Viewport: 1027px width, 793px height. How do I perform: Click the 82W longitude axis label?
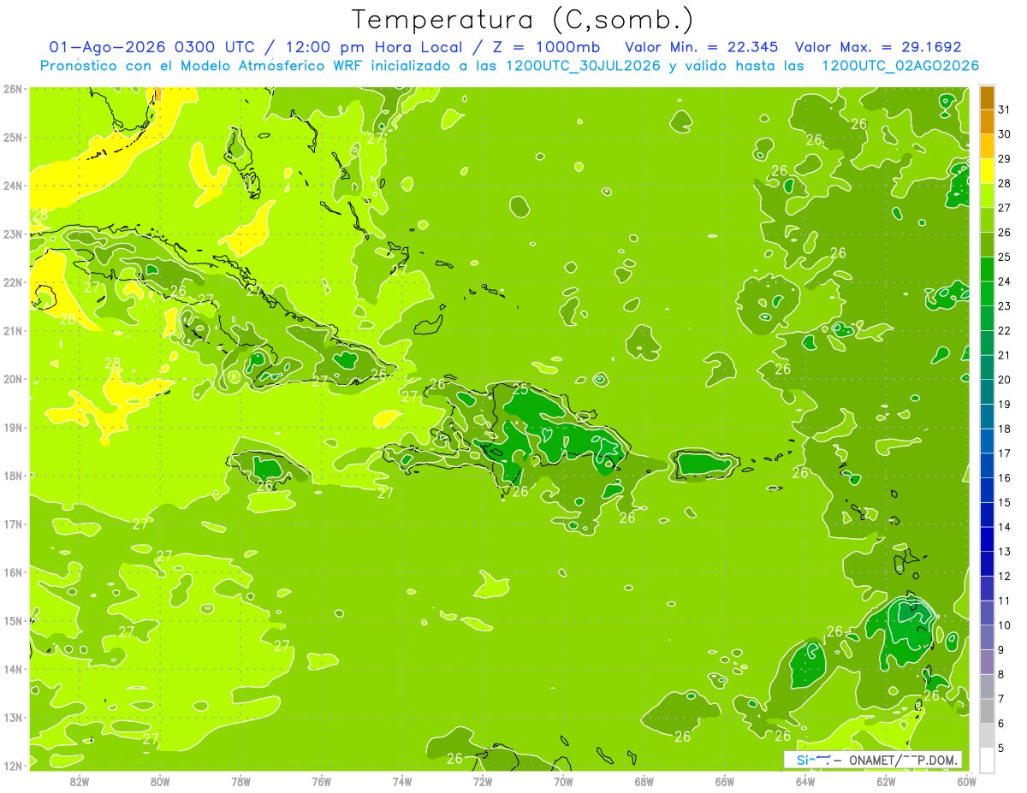tap(80, 781)
